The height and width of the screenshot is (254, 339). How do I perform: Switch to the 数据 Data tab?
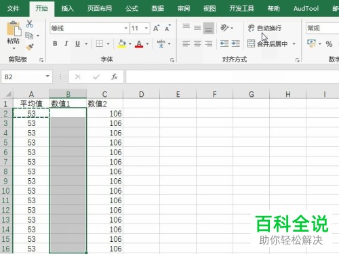[x=157, y=9]
